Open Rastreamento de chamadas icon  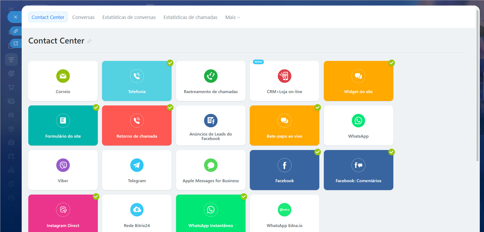(x=211, y=76)
